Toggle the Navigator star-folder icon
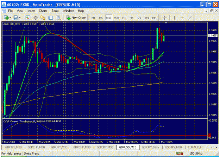Viewport: 220px width, 157px height. pos(43,18)
